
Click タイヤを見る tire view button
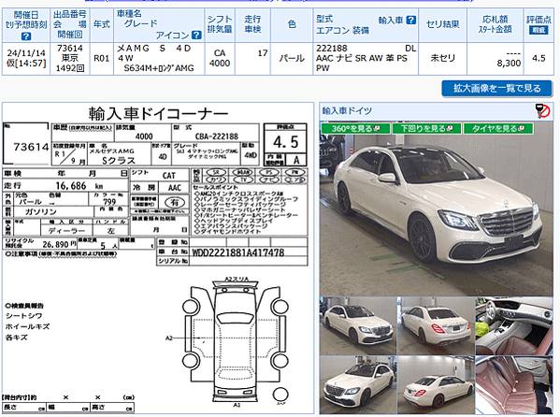click(498, 128)
